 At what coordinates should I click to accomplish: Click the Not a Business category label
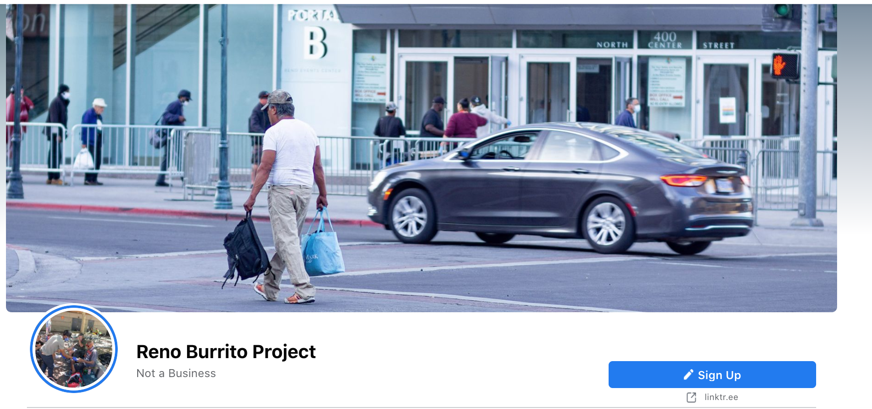(176, 373)
